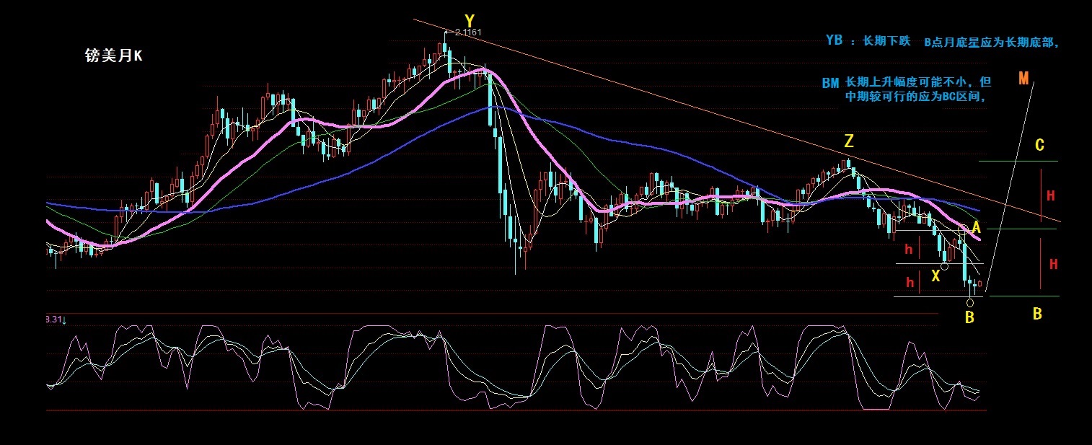
Task: Click the 3.31 indicator value label
Action: (55, 319)
